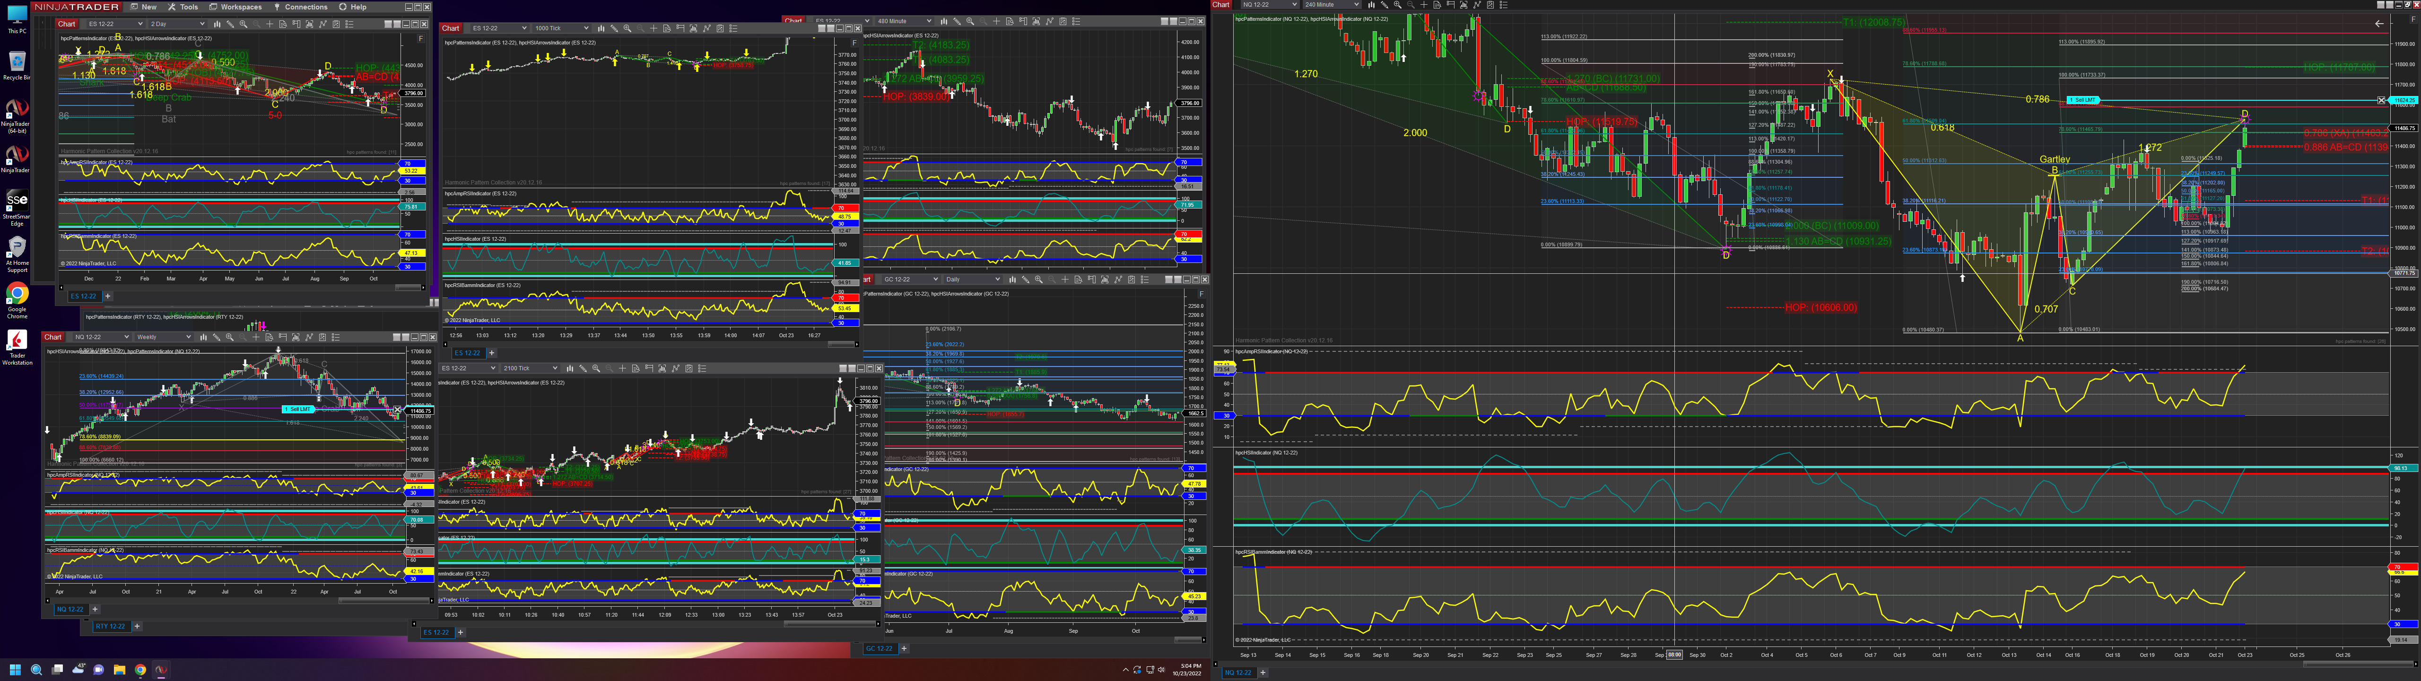Screen dimensions: 2421x681
Task: Add new tab next to RTY 12-22 tab
Action: pos(137,626)
